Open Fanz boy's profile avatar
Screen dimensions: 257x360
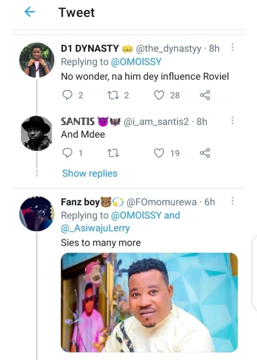click(37, 213)
